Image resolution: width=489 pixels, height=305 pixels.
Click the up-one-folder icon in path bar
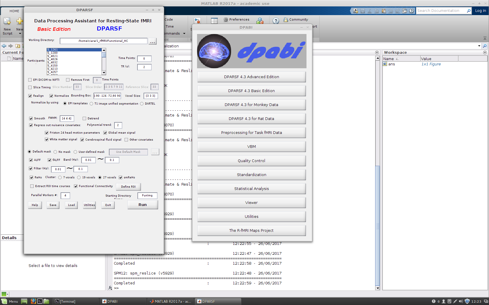(x=18, y=46)
